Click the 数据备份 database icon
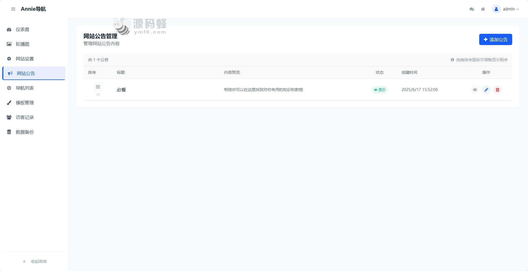The height and width of the screenshot is (271, 528). 9,132
